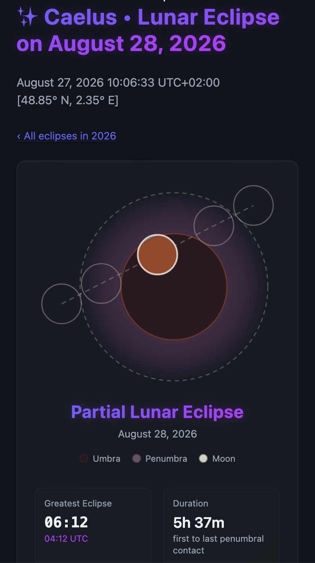Select the upper-right outermost Moon position circle

click(x=253, y=206)
